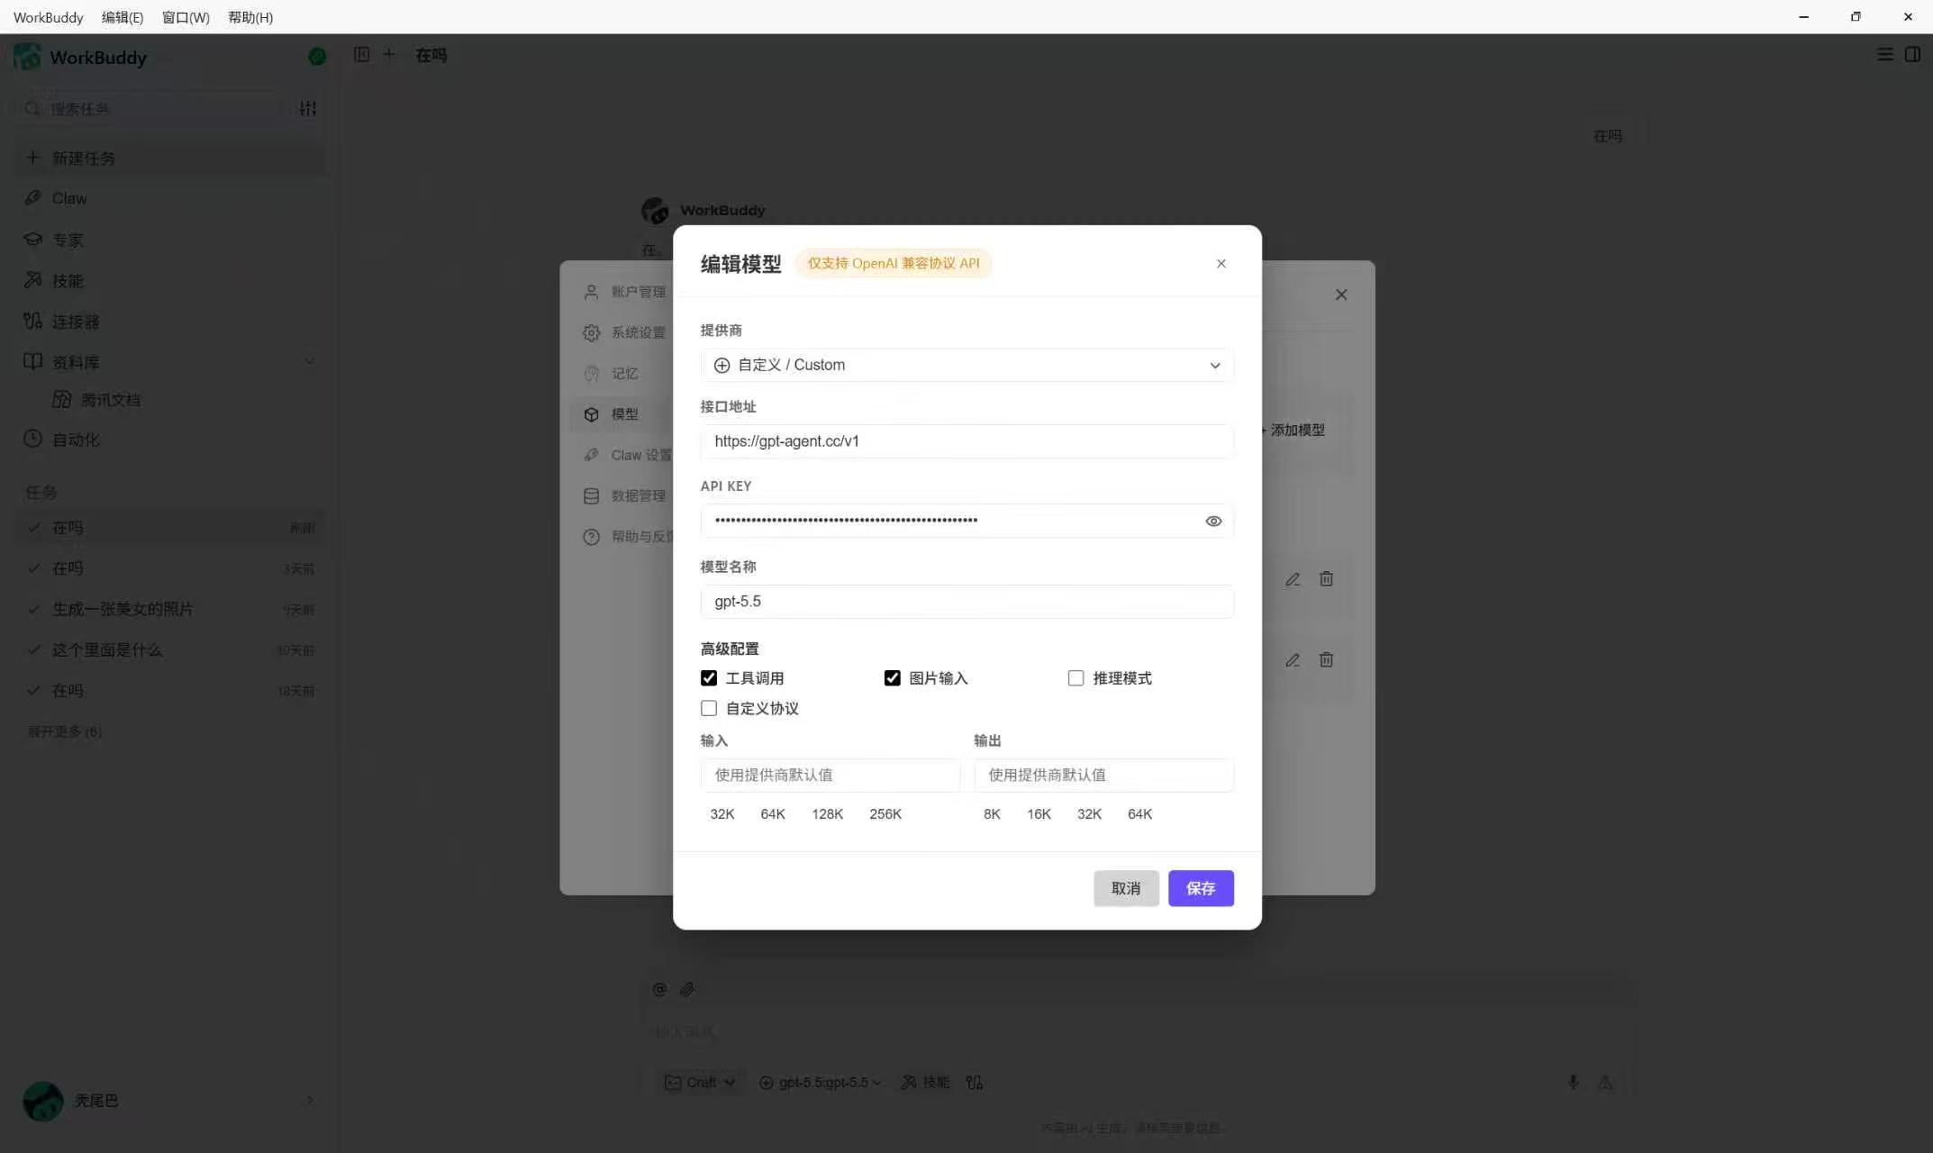Click the lower edit pencil icon in settings

(x=1293, y=660)
